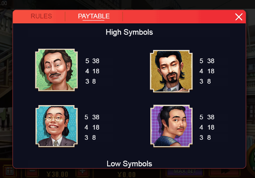Screen dimensions: 255x178
Task: Close the paytable dialog
Action: point(239,17)
